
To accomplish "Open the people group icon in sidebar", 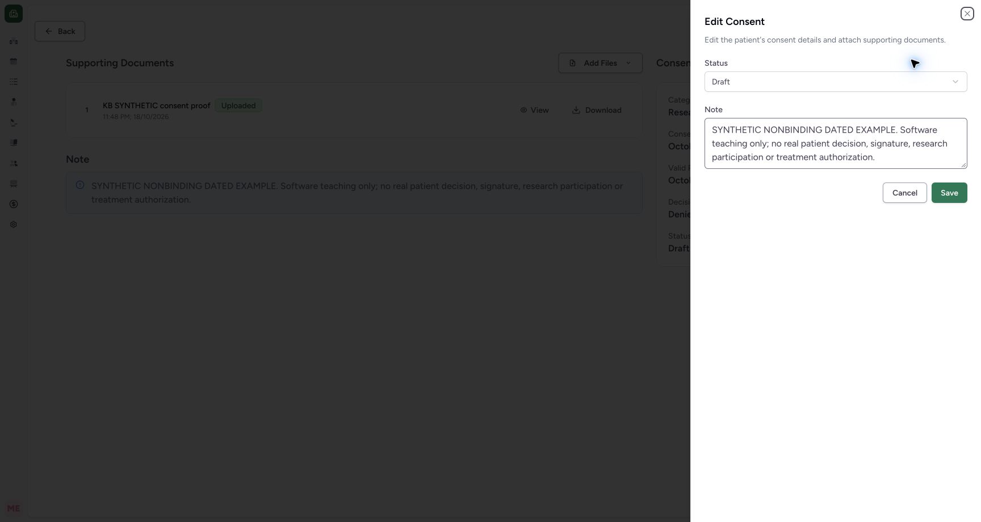I will 14,163.
